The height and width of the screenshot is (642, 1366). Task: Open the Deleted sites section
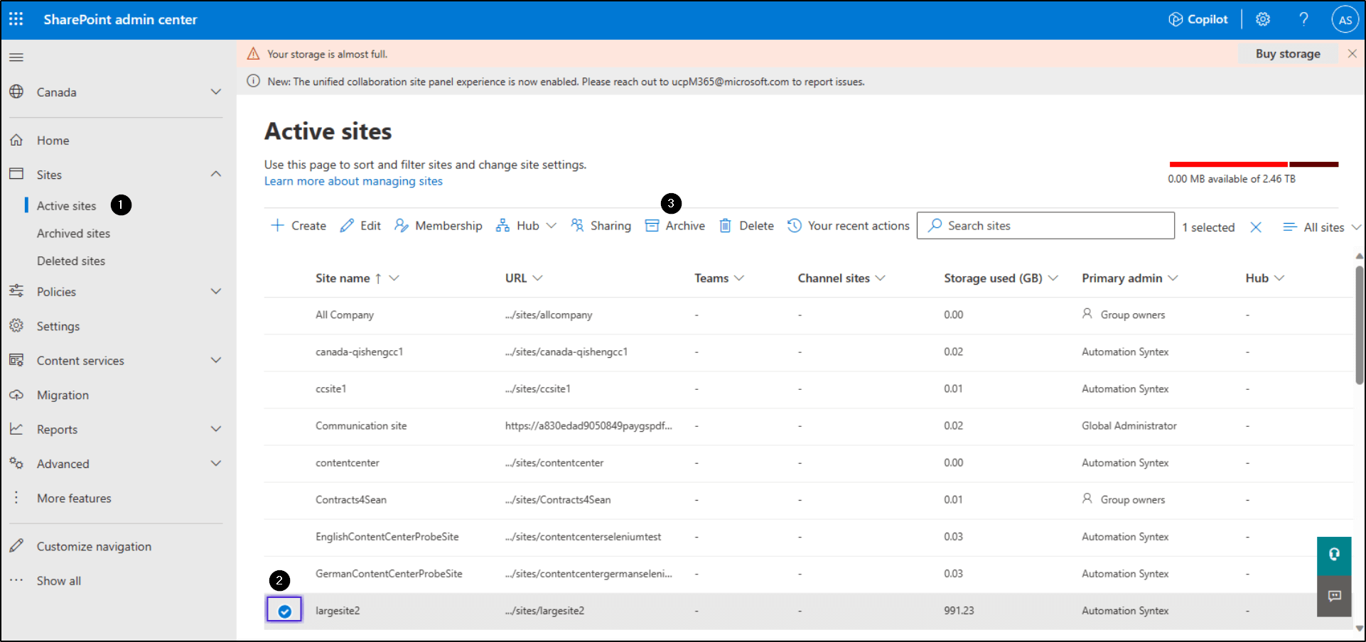point(71,261)
